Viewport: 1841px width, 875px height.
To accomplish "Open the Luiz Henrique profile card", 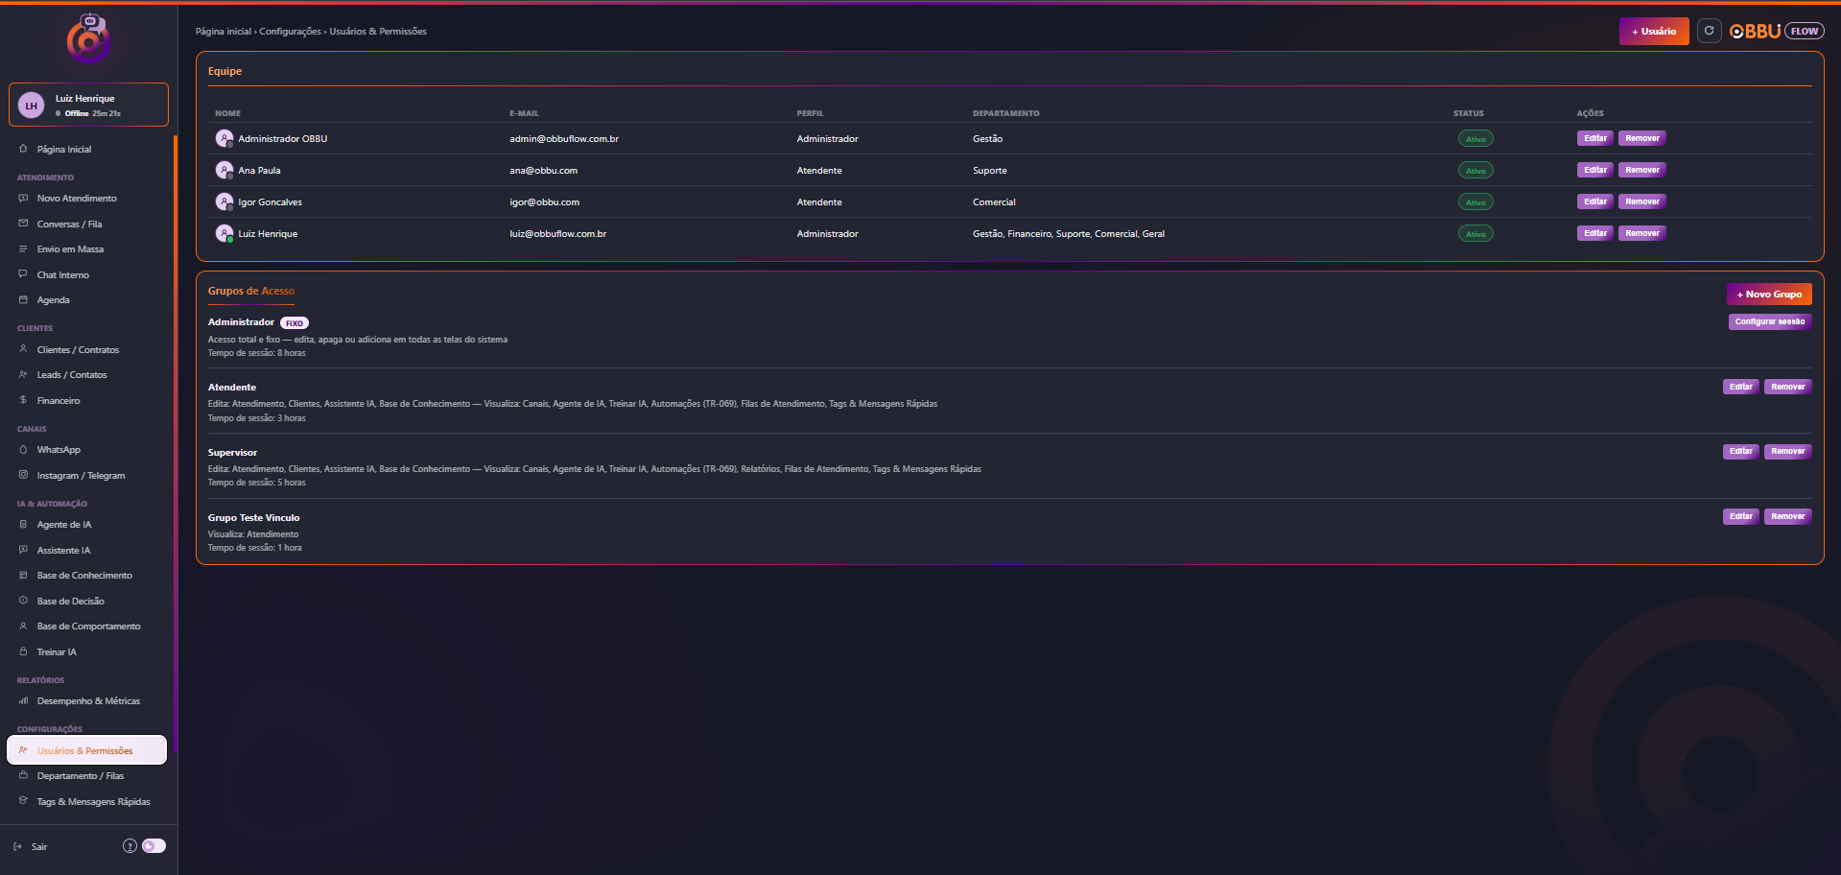I will [x=88, y=105].
